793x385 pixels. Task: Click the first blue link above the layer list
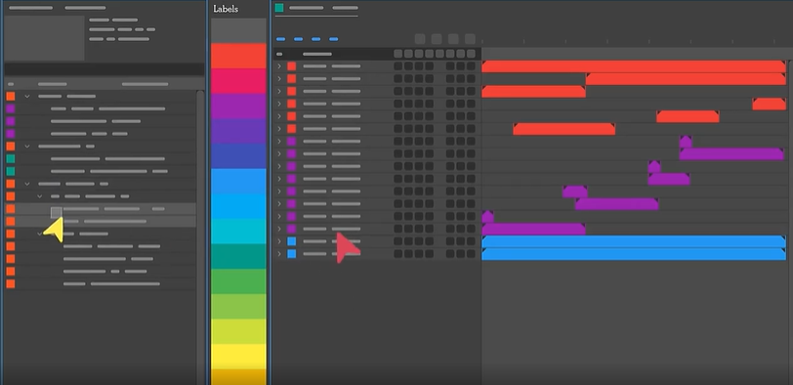[x=280, y=39]
